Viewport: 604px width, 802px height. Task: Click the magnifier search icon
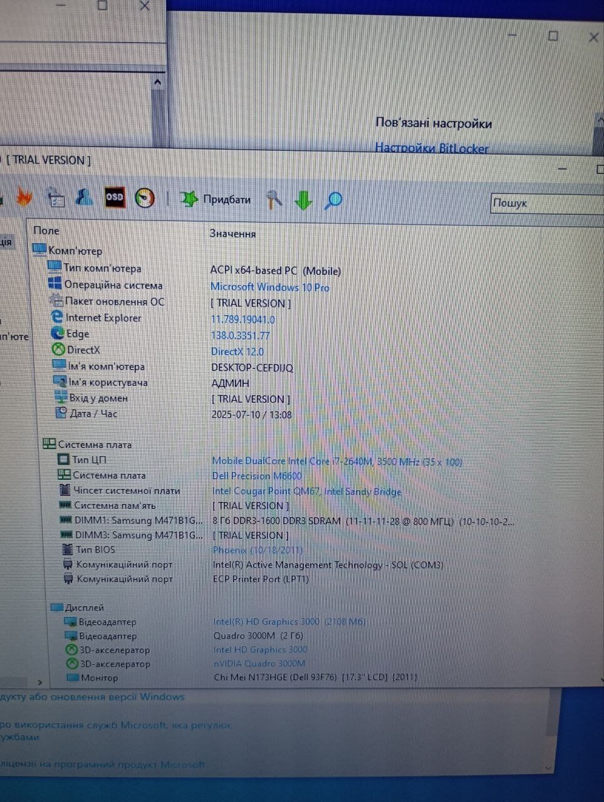(333, 200)
